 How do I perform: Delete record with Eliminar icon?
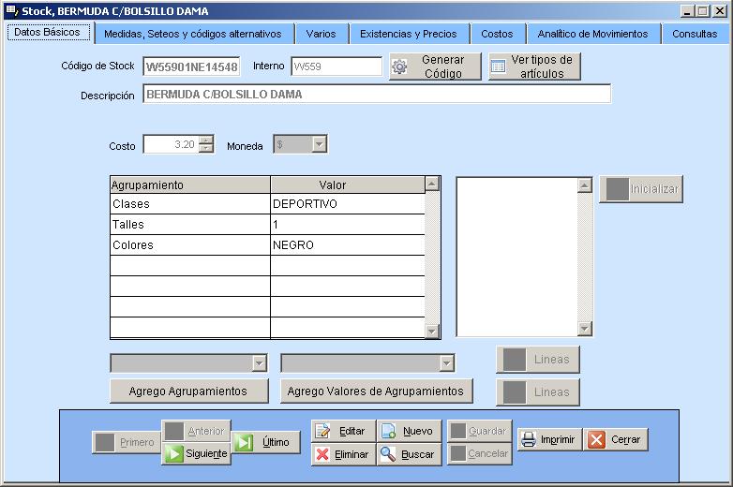click(x=323, y=454)
